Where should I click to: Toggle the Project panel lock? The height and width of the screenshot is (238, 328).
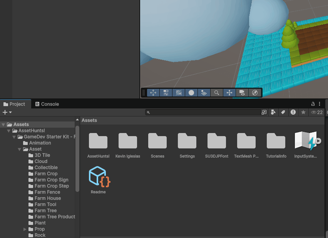coord(313,104)
